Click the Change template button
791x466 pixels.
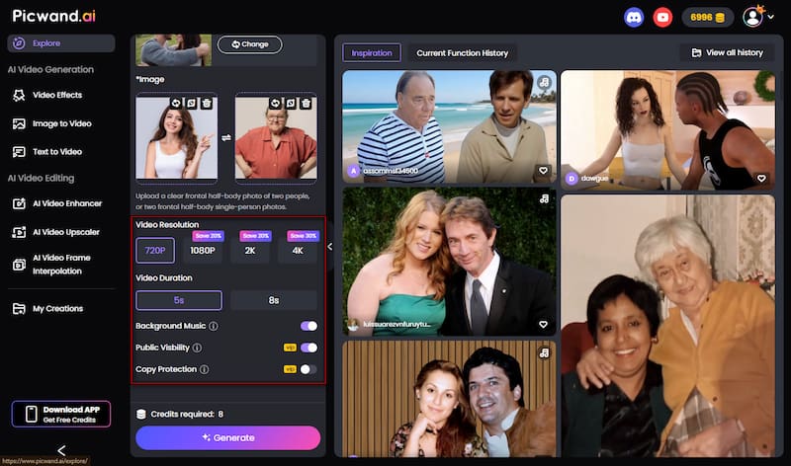pyautogui.click(x=250, y=44)
